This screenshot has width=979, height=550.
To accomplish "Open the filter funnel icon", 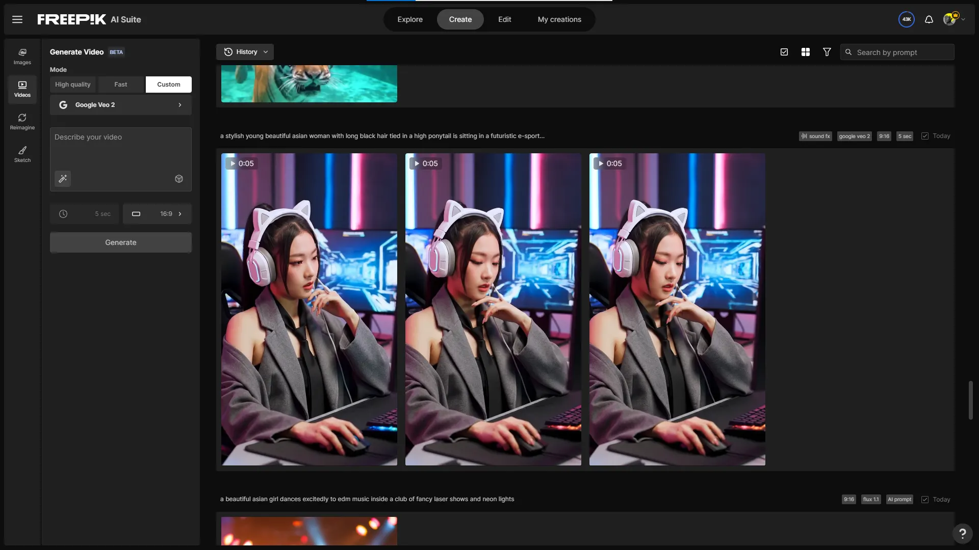I will 827,52.
